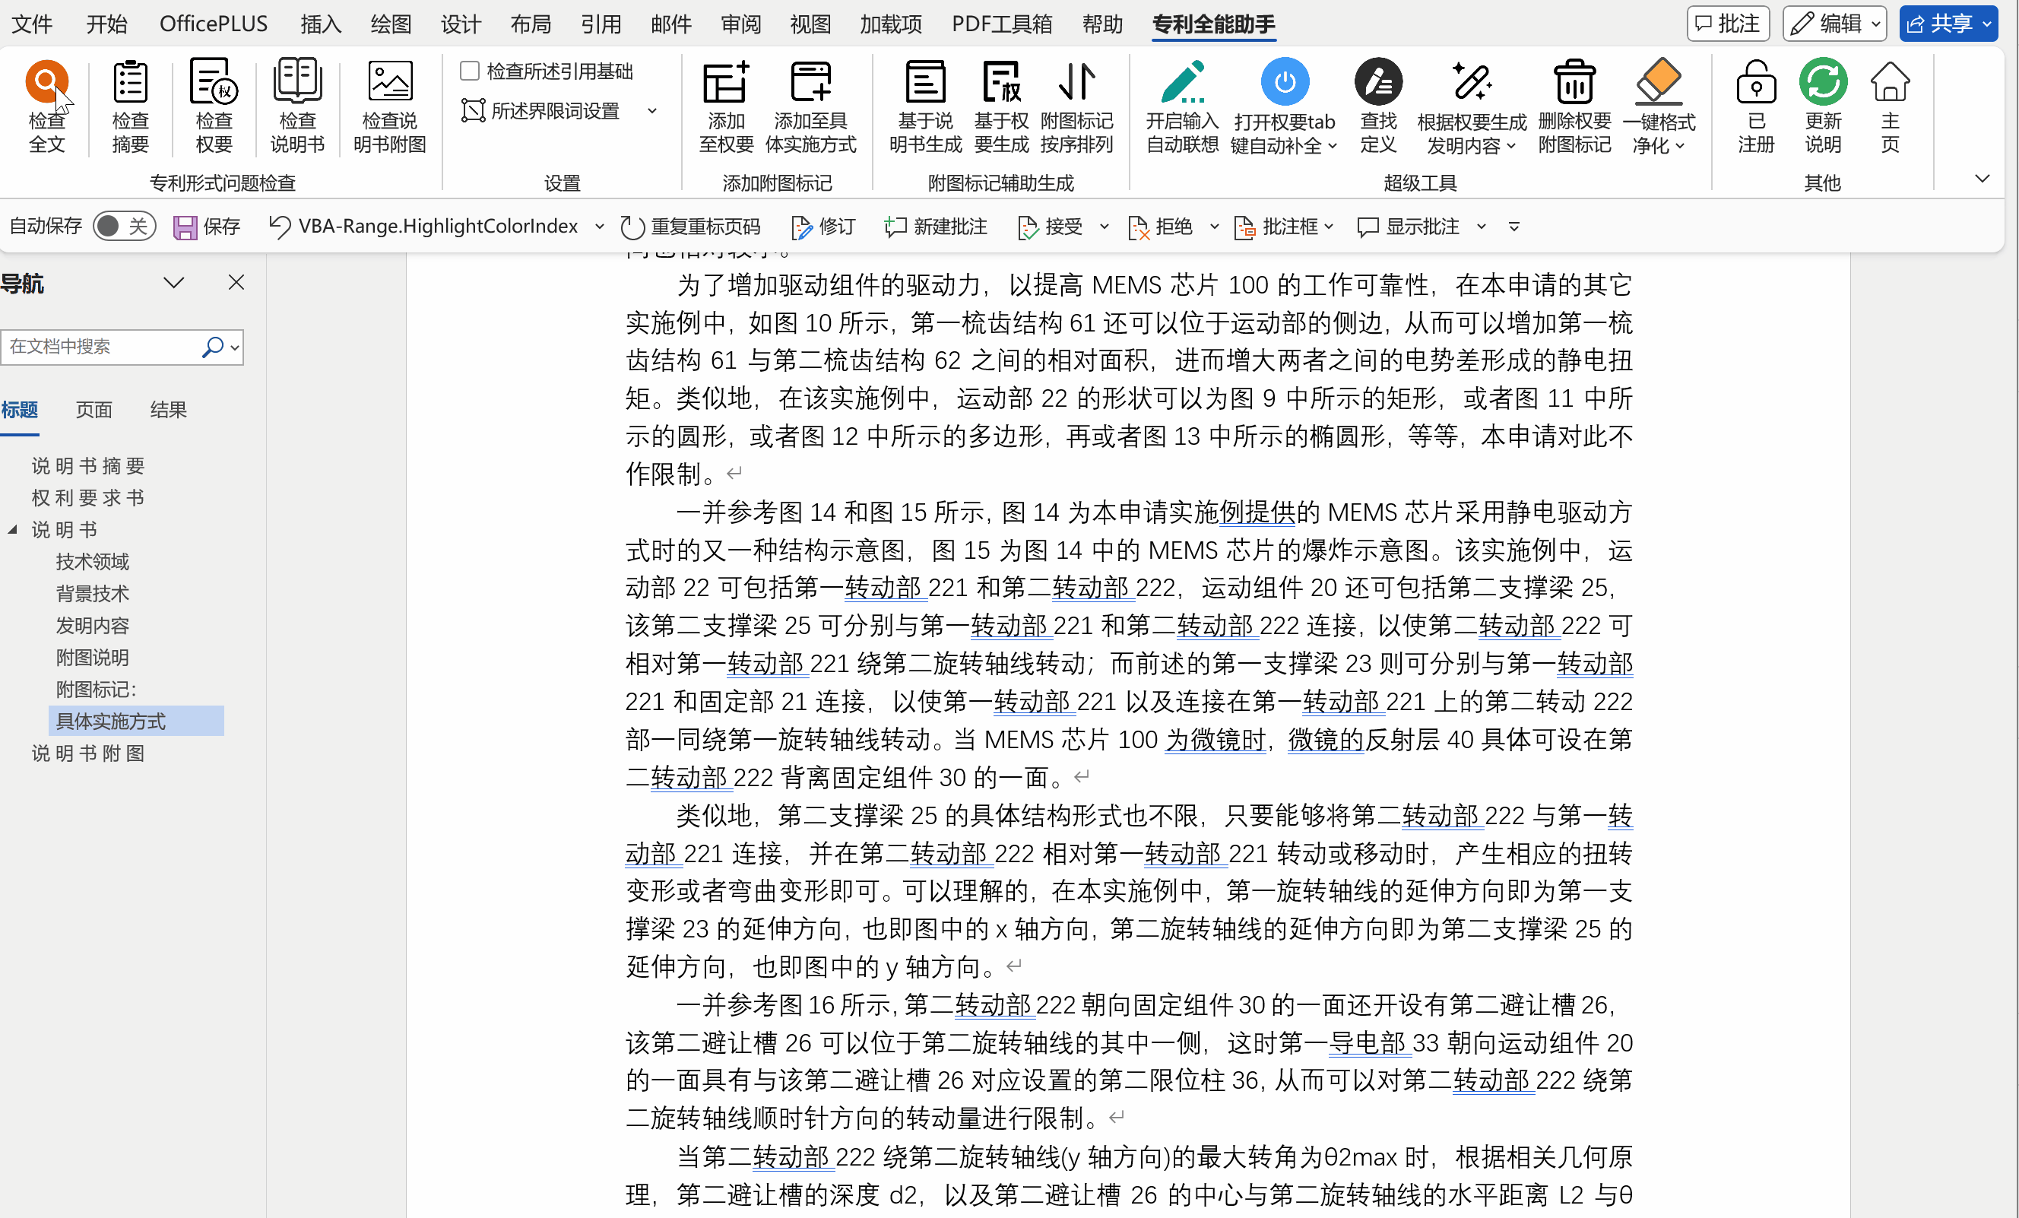Open 主页 house icon

click(x=1890, y=81)
